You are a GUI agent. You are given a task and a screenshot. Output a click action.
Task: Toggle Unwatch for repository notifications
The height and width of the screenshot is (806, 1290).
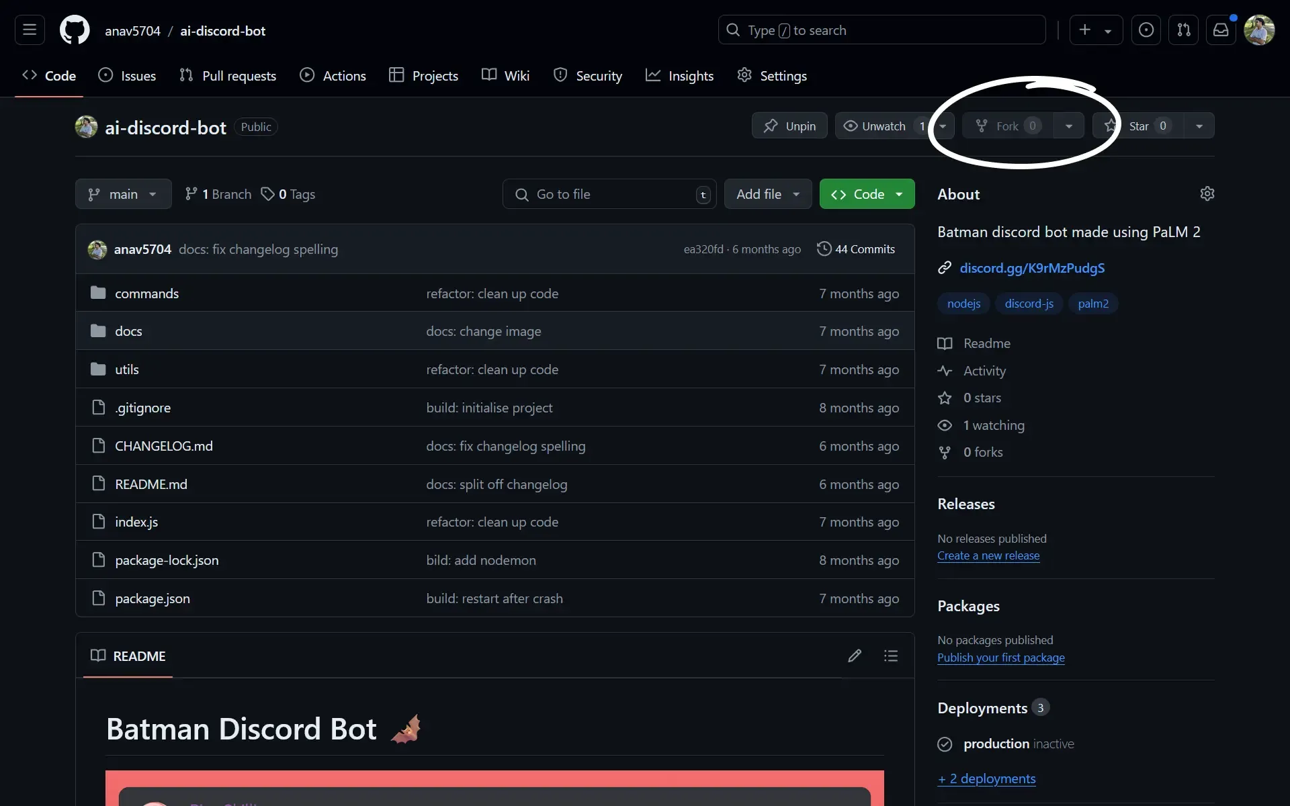coord(875,126)
